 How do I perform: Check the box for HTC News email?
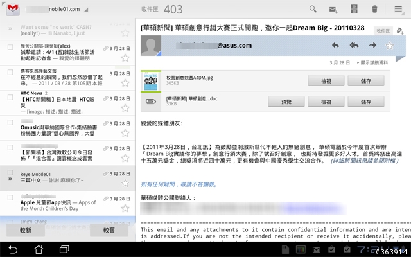10,97
